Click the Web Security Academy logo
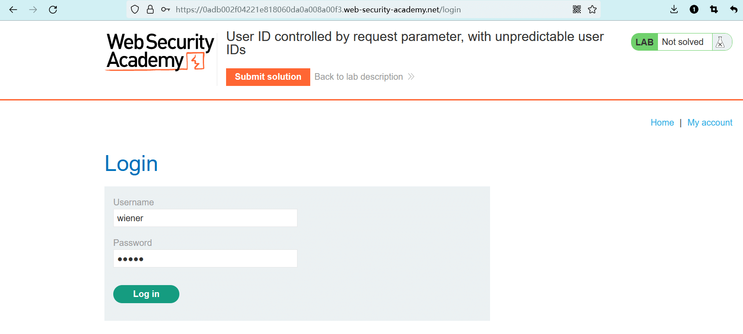Image resolution: width=743 pixels, height=334 pixels. click(x=160, y=52)
